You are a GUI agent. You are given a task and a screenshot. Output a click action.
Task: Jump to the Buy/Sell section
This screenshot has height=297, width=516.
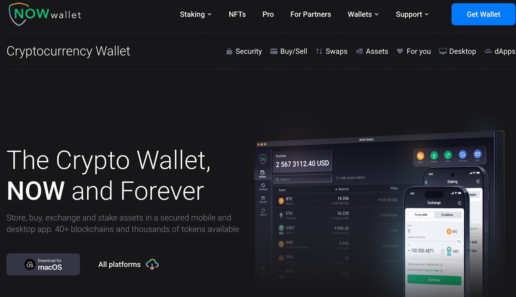pyautogui.click(x=289, y=51)
